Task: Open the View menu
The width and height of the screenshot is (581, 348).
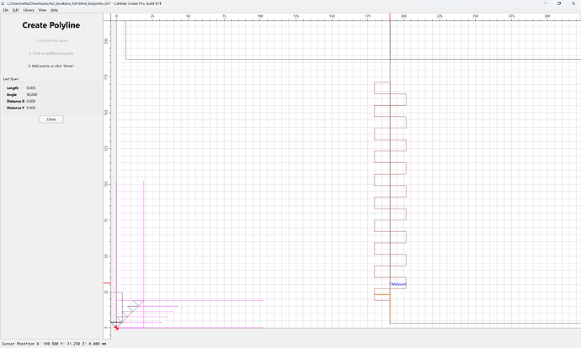Action: click(x=42, y=10)
